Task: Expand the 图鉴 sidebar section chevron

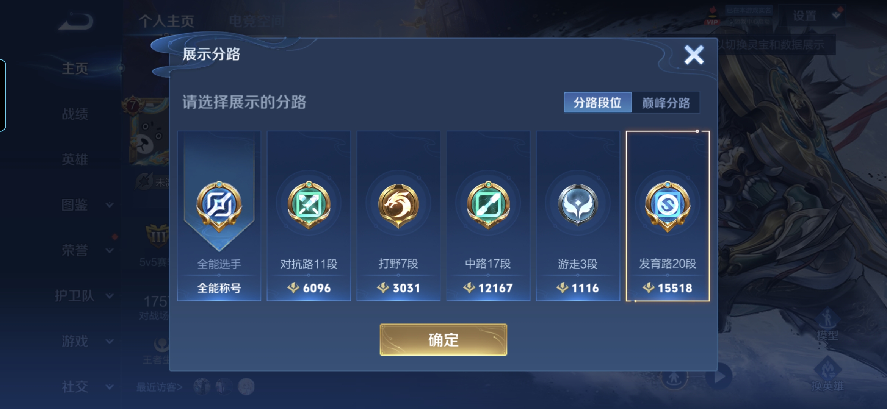Action: point(110,205)
